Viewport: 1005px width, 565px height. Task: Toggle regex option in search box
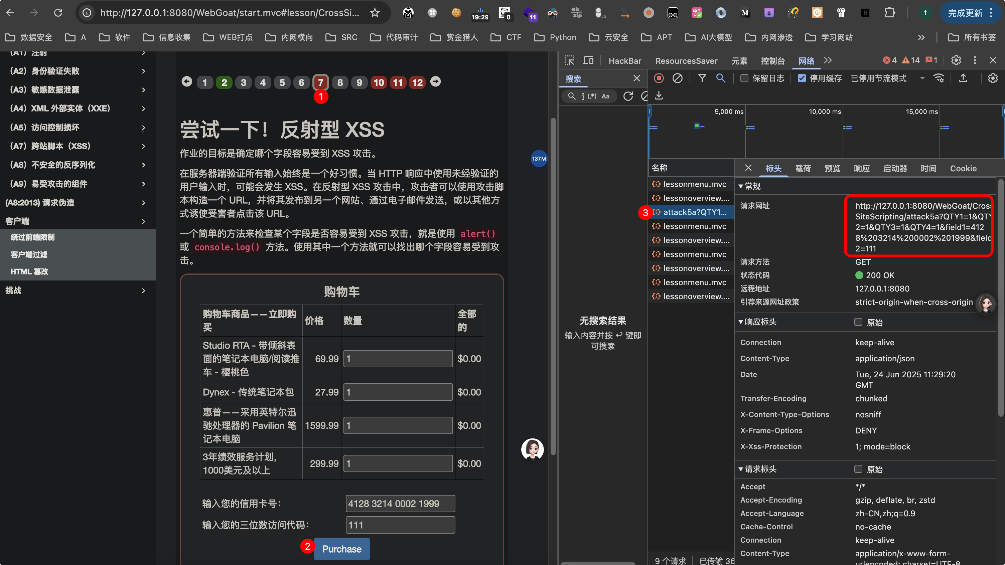point(592,96)
